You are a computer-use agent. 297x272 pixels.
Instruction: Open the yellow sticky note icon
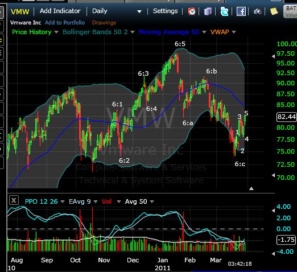point(274,11)
